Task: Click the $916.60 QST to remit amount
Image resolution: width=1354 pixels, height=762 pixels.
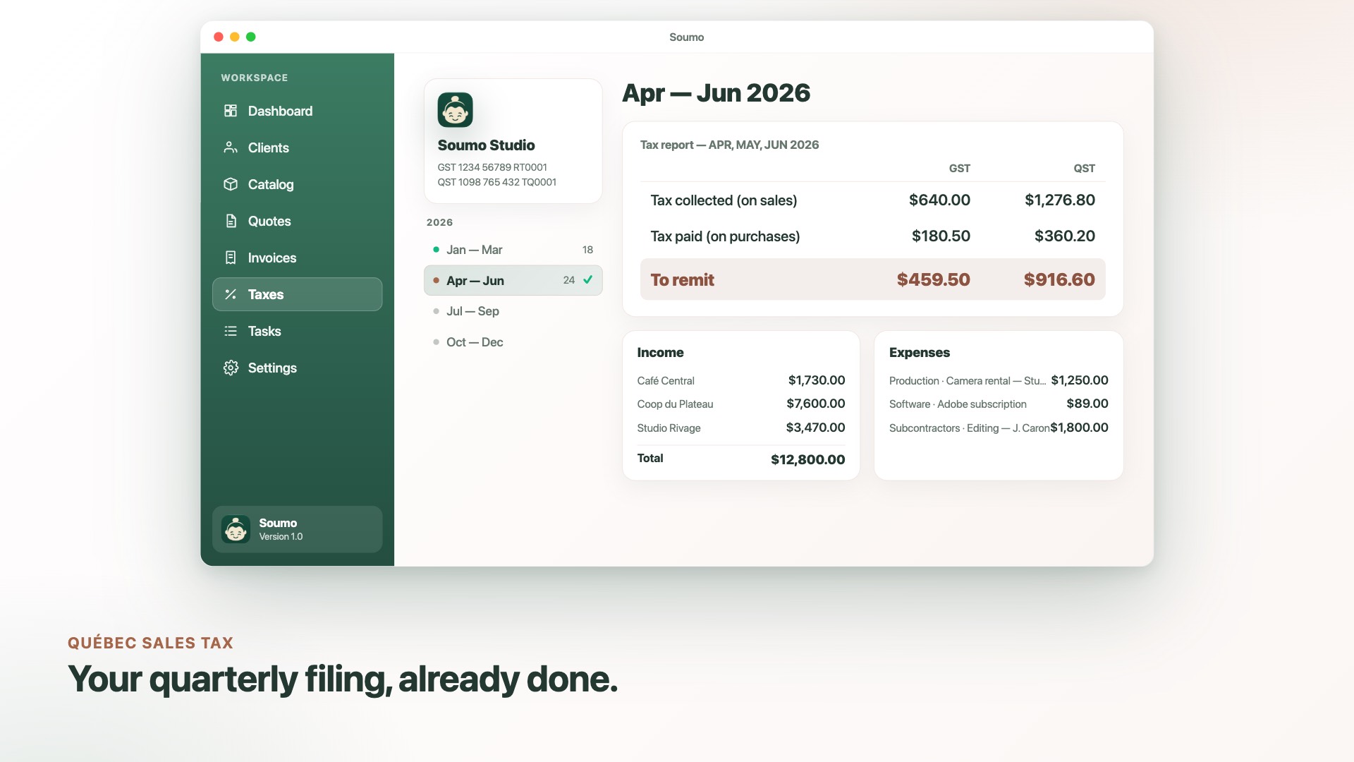Action: [x=1059, y=280]
